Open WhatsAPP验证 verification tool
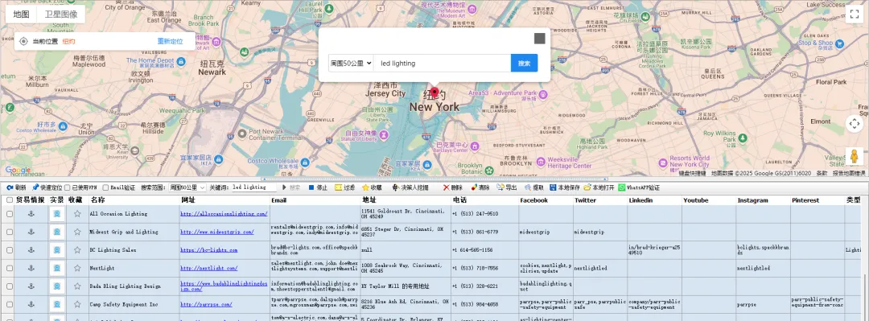 pos(639,187)
